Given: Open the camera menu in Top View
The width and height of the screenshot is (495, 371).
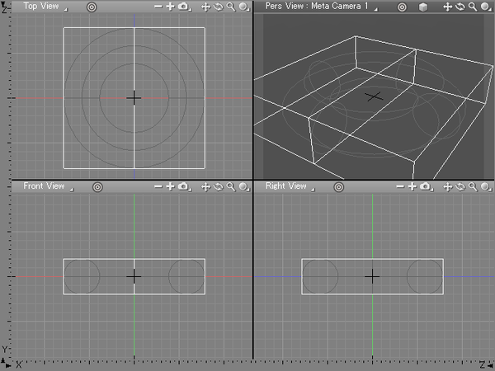Looking at the screenshot, I should (x=184, y=7).
